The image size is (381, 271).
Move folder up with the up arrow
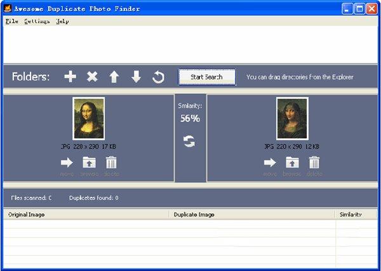click(114, 77)
